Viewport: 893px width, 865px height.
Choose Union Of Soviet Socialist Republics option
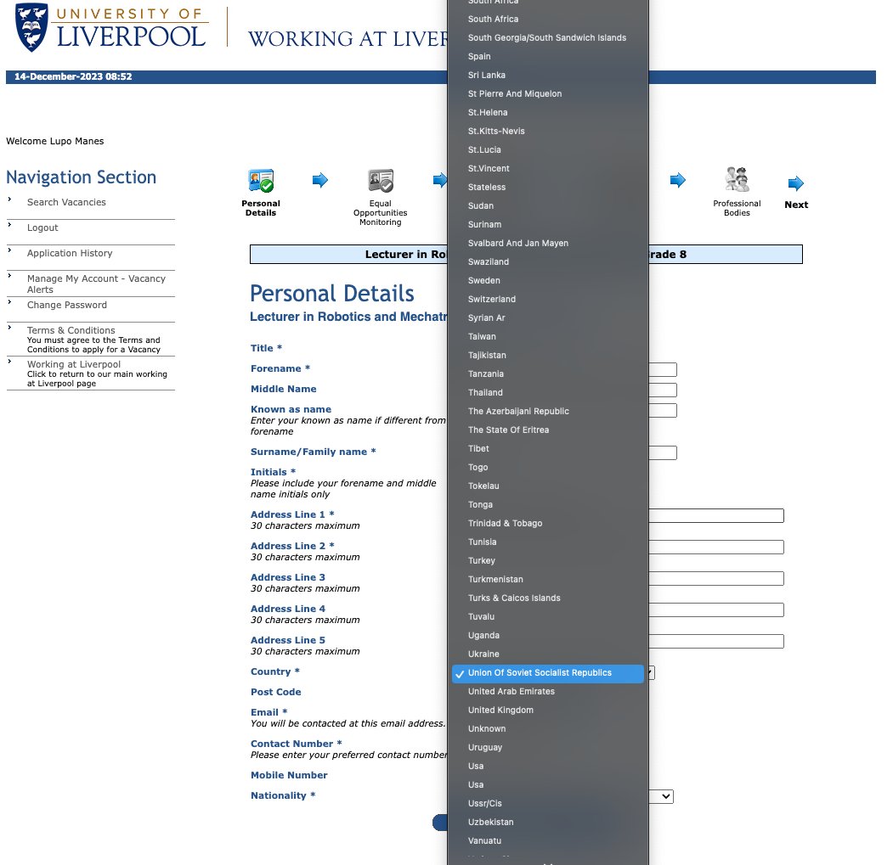point(548,672)
